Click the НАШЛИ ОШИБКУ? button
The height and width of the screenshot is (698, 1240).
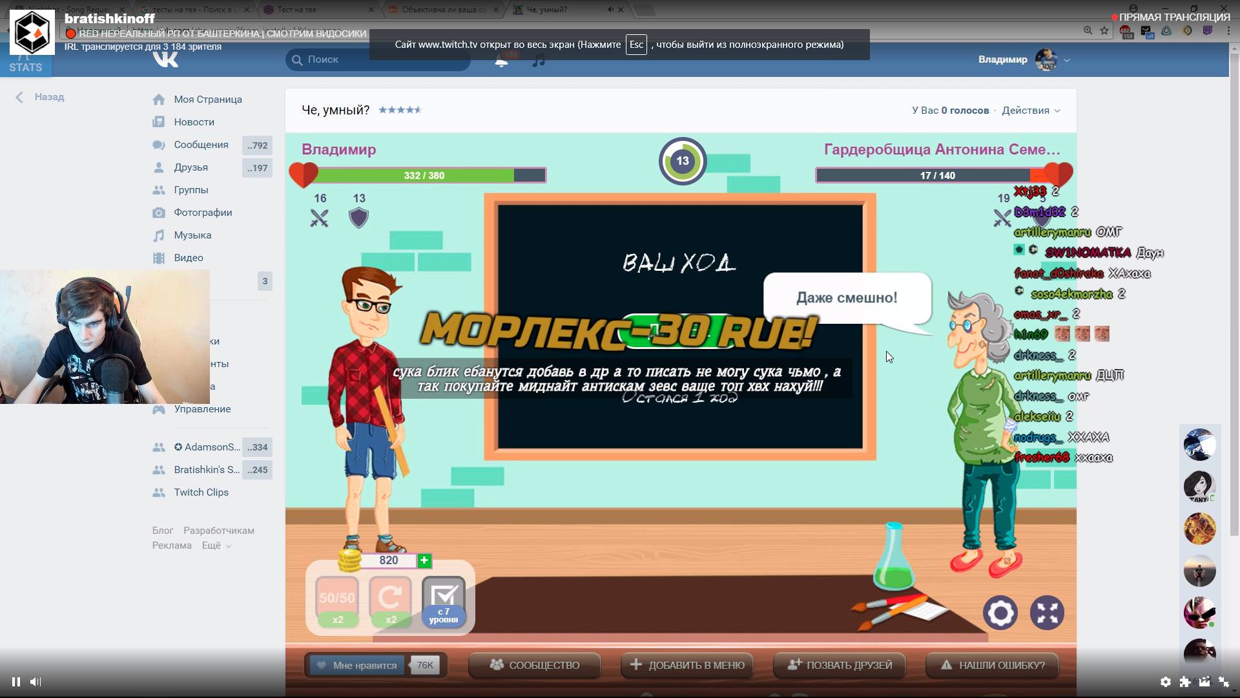[x=993, y=665]
